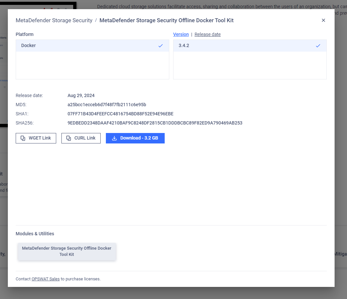Click the SHA256 hash starting with 9EDBEDD2
Image resolution: width=347 pixels, height=299 pixels.
click(x=155, y=123)
